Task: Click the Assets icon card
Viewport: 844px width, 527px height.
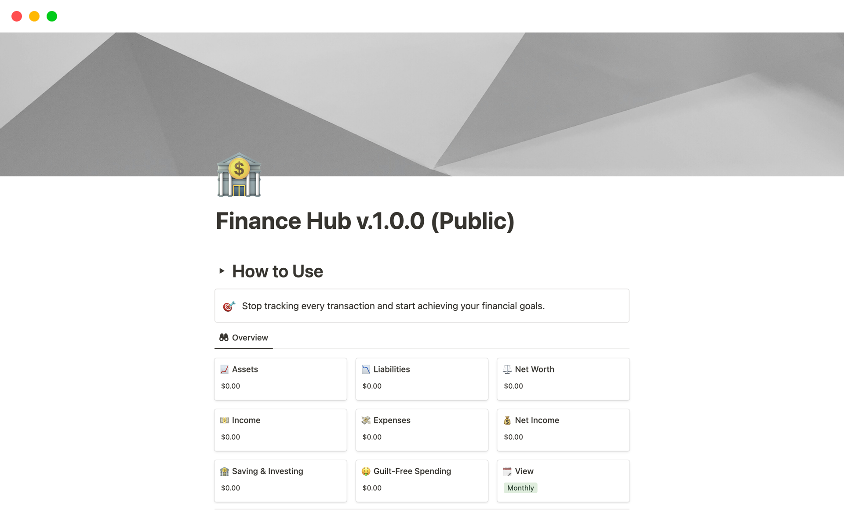Action: (281, 376)
